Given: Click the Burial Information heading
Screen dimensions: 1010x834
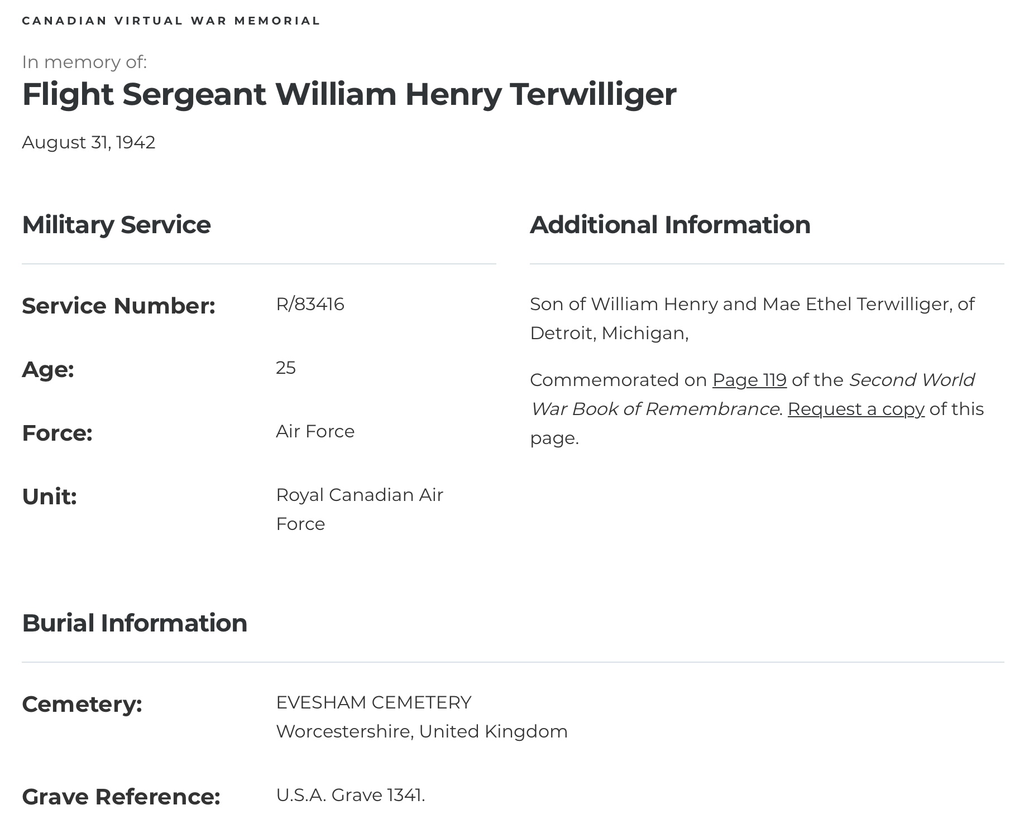Looking at the screenshot, I should pos(135,623).
